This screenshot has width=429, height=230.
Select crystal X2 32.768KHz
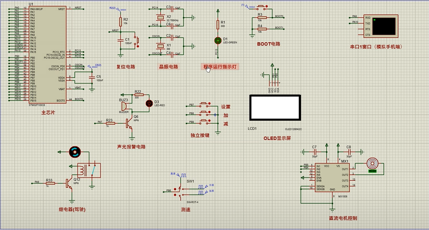pos(160,18)
